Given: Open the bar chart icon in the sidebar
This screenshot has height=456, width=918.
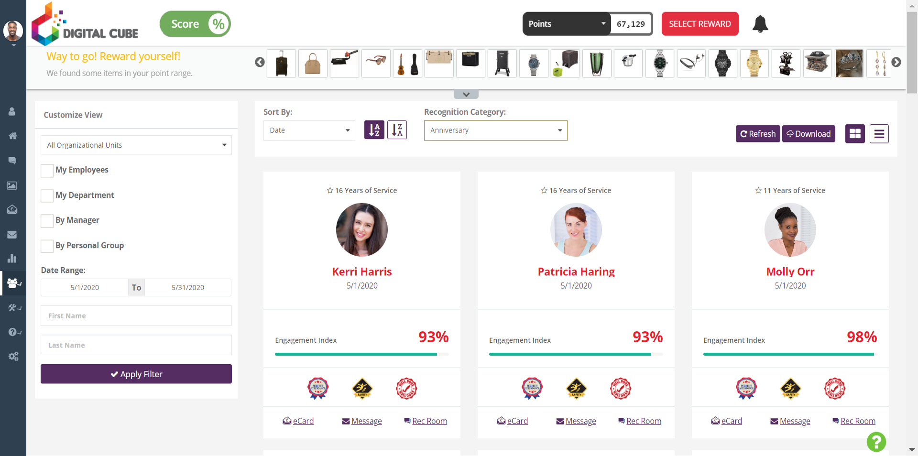Looking at the screenshot, I should pos(12,259).
